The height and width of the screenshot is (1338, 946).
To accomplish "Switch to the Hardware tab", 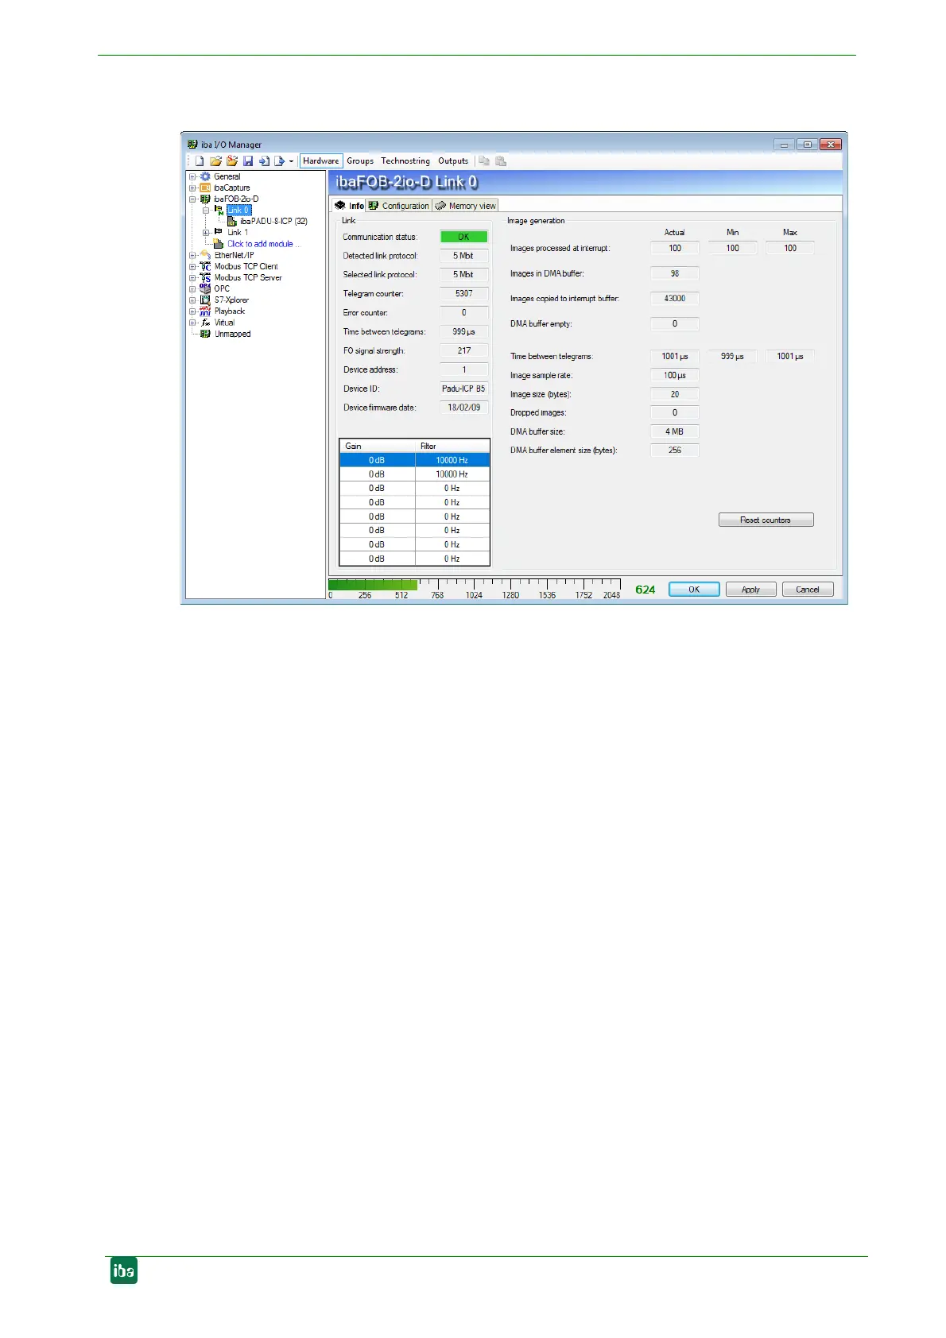I will (x=321, y=160).
